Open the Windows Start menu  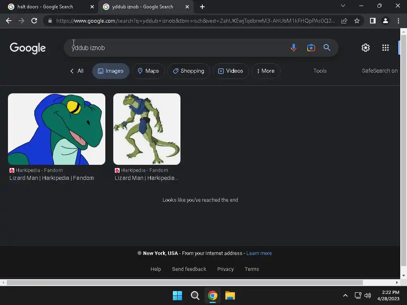click(178, 295)
